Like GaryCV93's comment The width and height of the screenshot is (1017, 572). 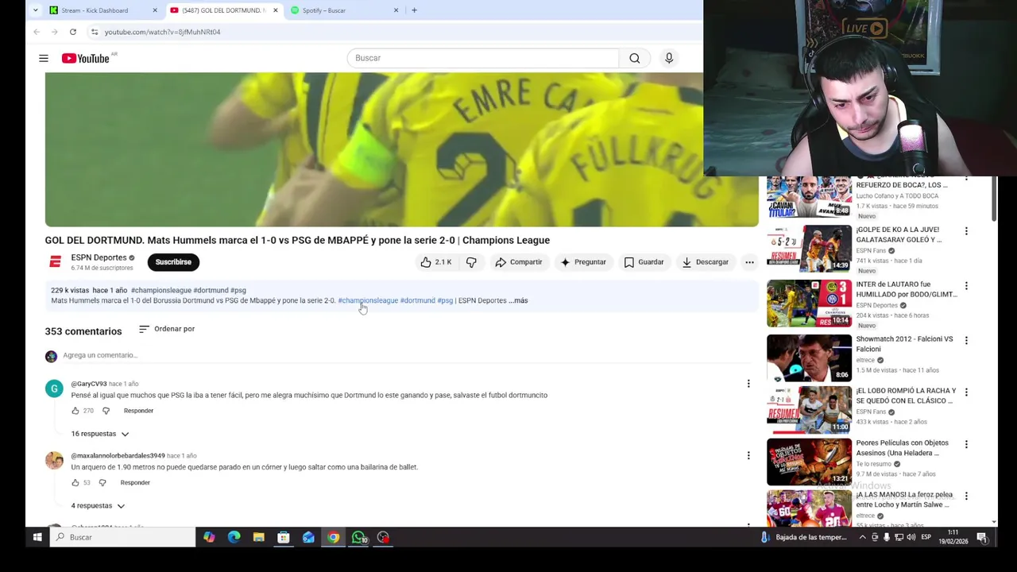(x=75, y=411)
